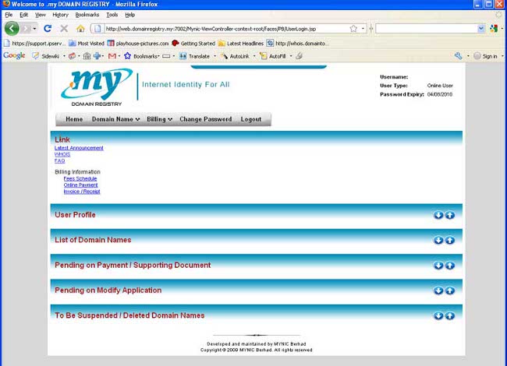Click the Stop loading X icon
This screenshot has width=507, height=366.
(64, 29)
